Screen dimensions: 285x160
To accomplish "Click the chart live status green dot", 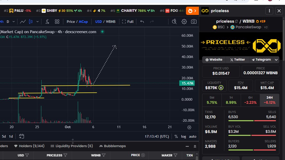I will point(102,32).
